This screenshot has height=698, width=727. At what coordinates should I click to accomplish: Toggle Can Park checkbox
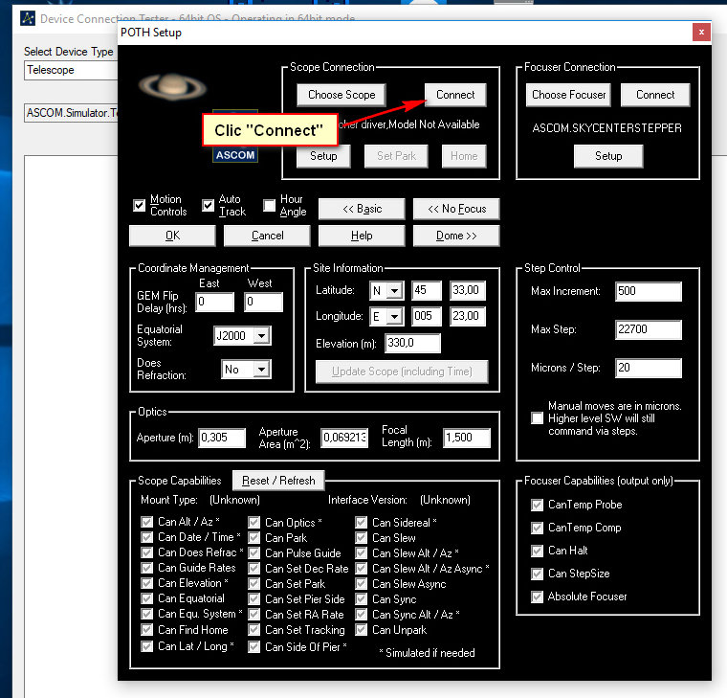253,537
